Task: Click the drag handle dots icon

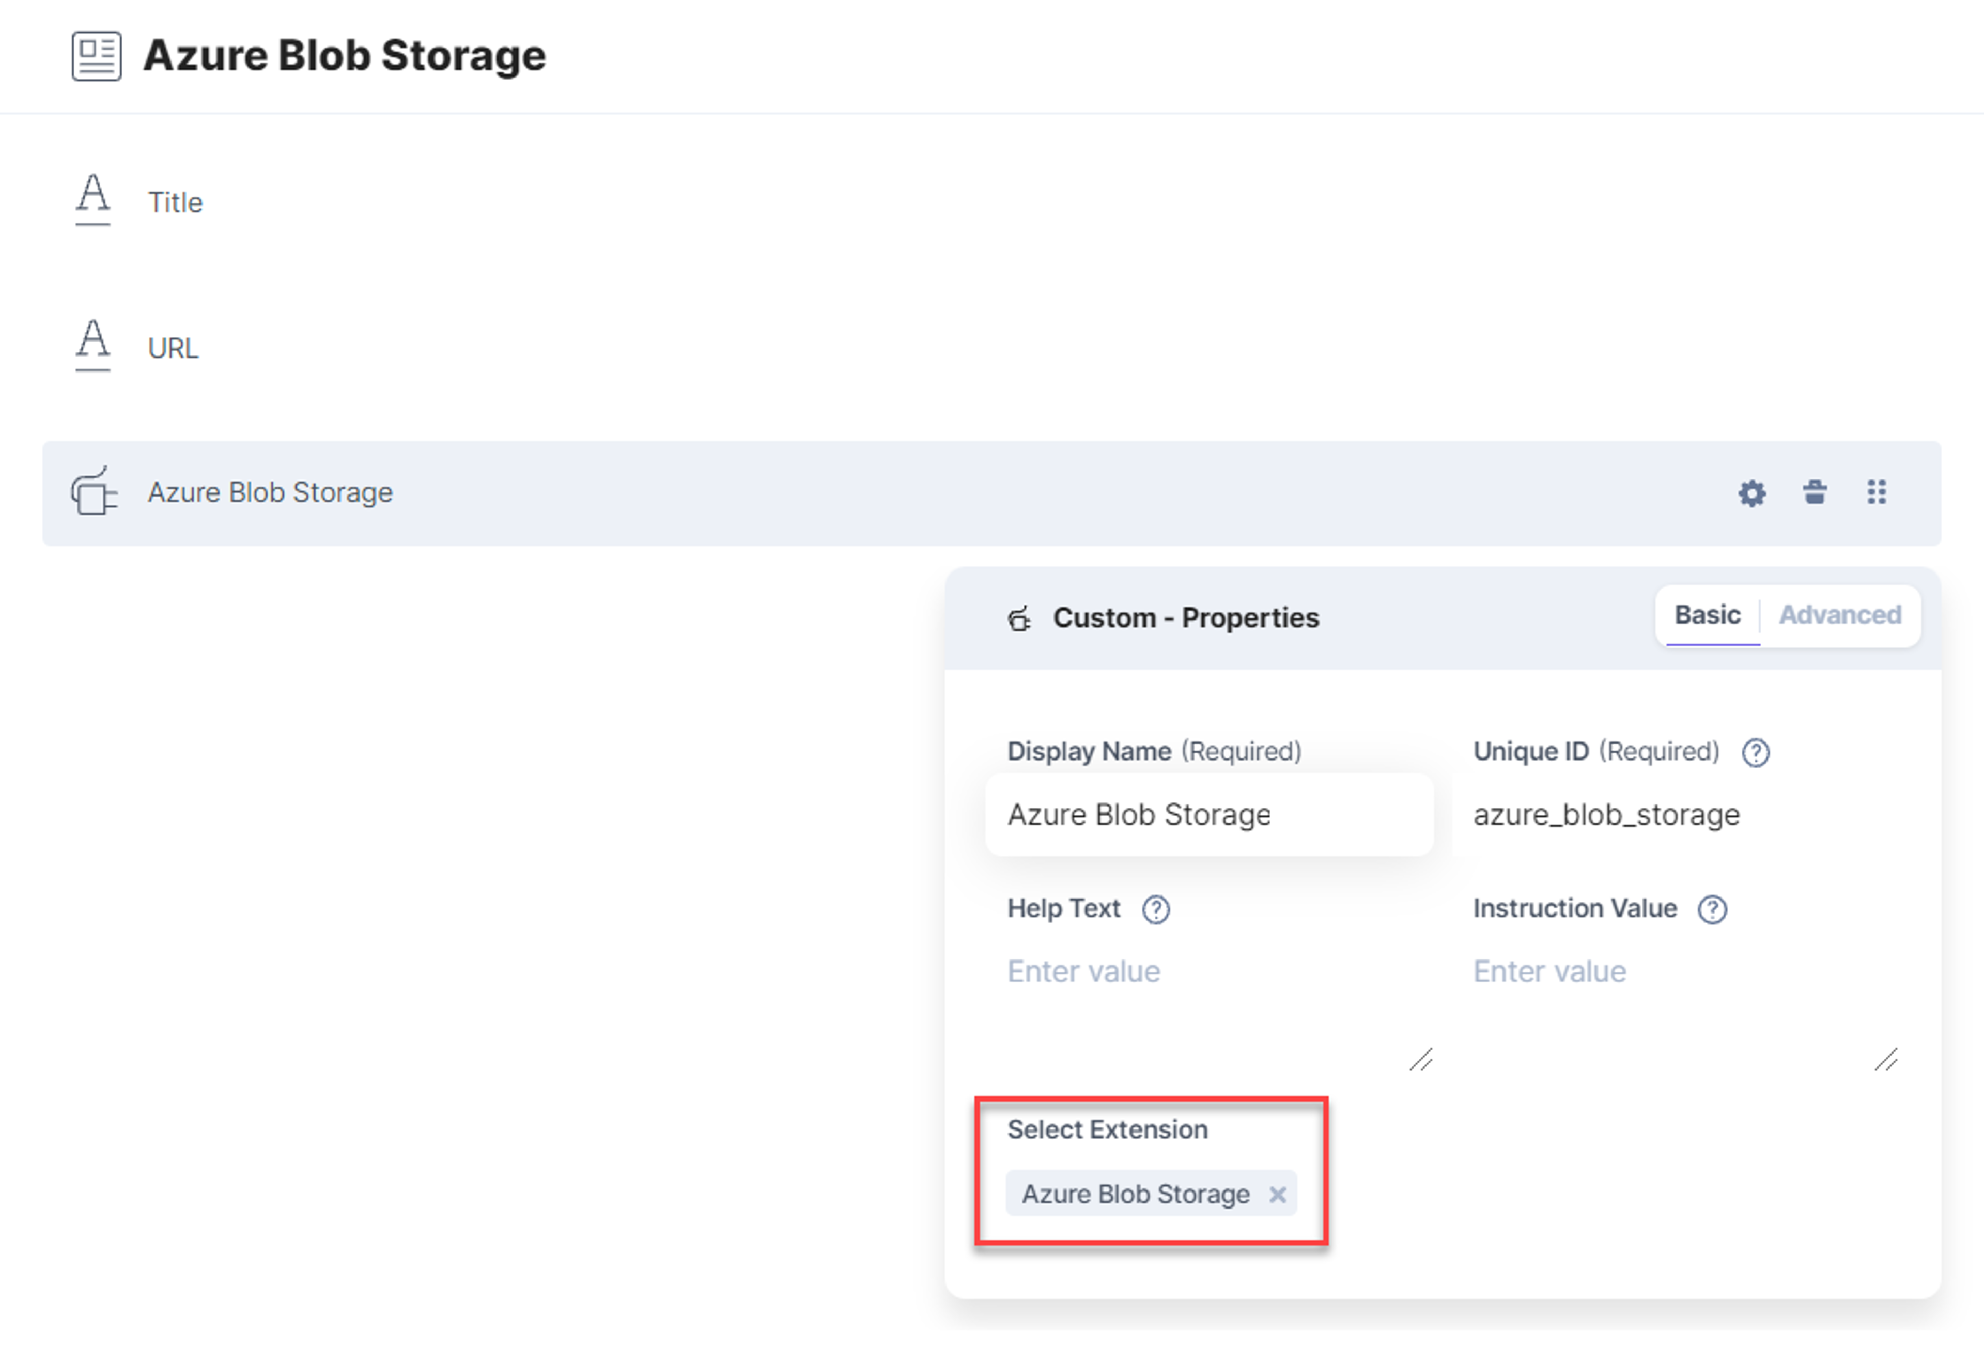Action: (x=1877, y=492)
